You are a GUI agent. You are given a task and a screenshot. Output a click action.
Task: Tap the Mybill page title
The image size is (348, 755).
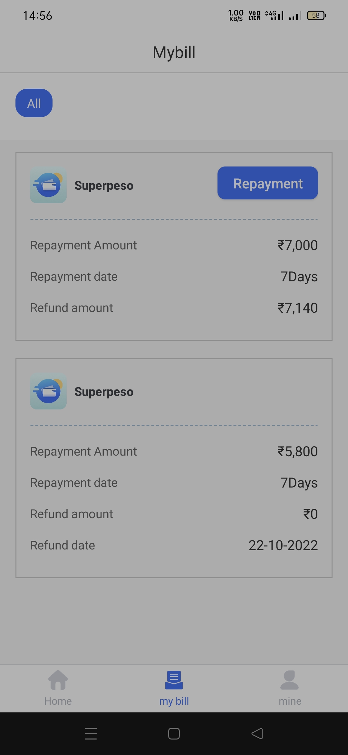pyautogui.click(x=174, y=52)
